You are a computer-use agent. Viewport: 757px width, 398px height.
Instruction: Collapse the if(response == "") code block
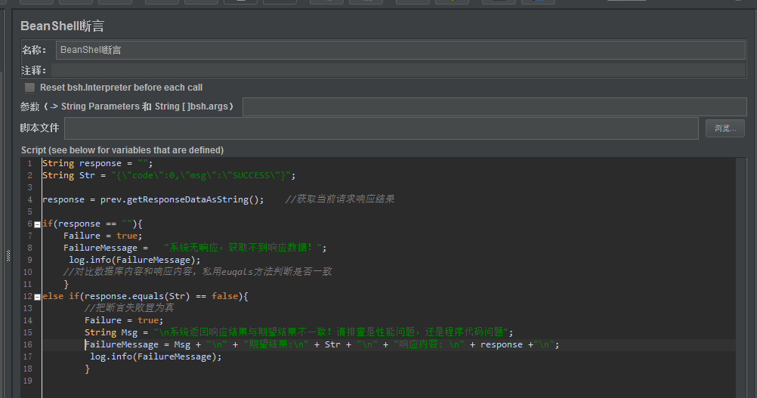pos(37,224)
